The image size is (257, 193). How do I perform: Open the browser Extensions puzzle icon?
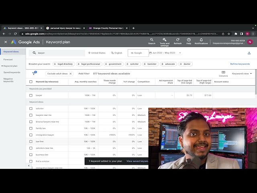point(236,34)
